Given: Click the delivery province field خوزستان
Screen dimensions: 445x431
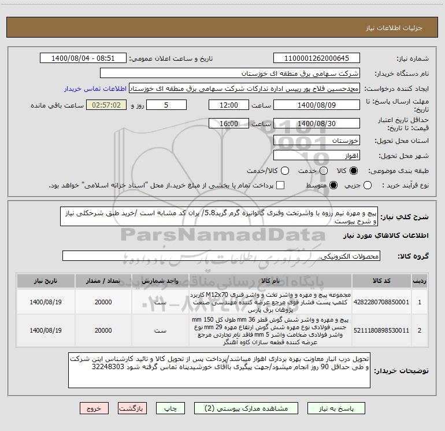Looking at the screenshot, I should click(x=317, y=141).
